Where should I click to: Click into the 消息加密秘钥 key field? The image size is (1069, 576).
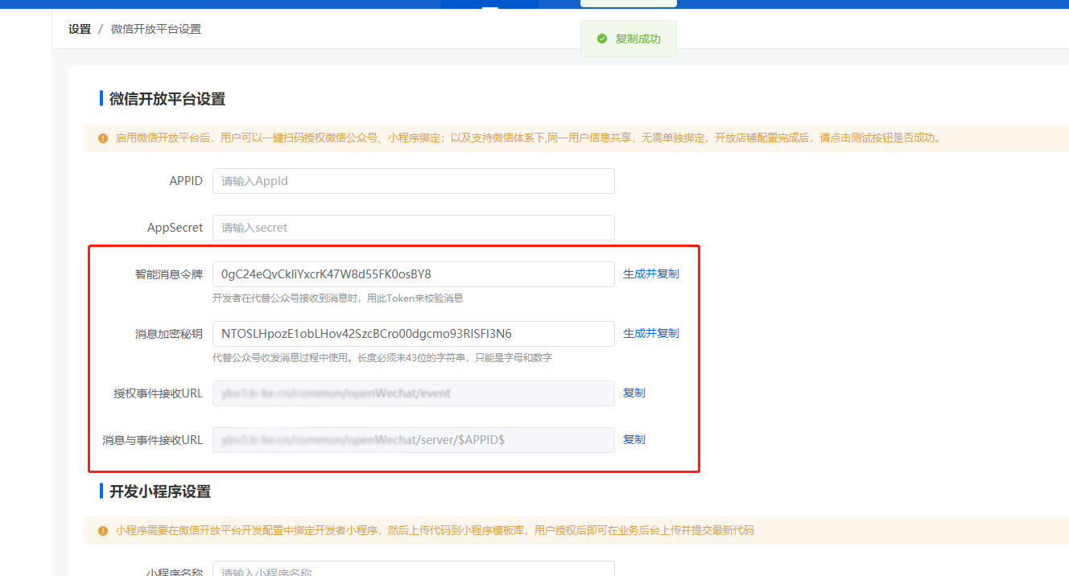coord(414,334)
